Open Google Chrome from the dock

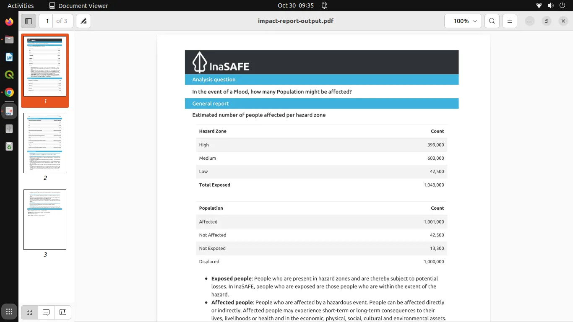click(x=9, y=93)
